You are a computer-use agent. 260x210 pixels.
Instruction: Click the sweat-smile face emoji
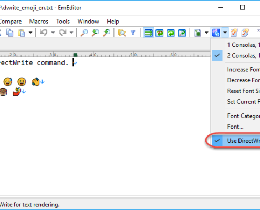point(8,82)
